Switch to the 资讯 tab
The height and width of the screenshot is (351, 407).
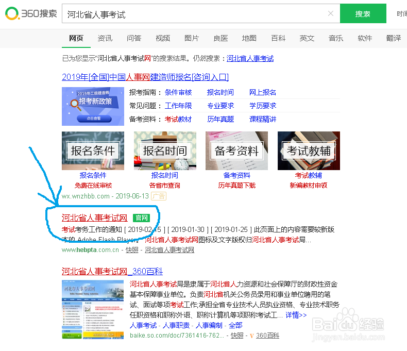105,38
